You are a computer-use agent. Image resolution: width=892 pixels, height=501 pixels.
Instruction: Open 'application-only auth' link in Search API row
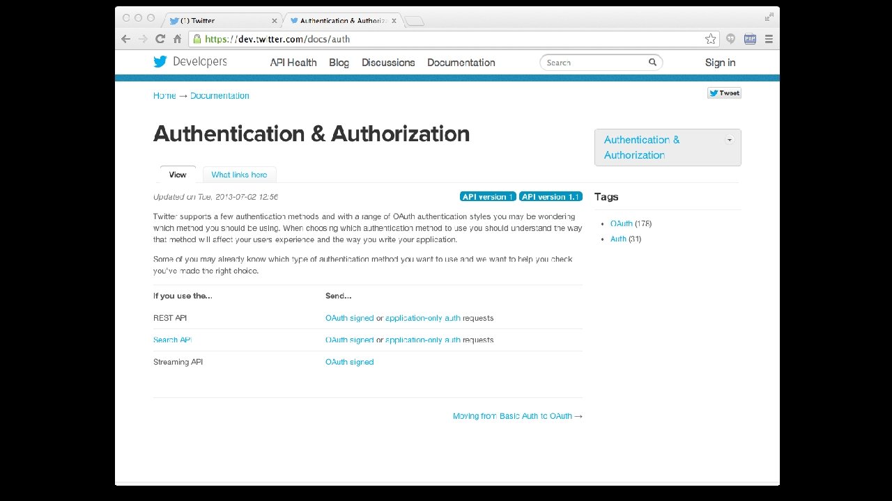(x=423, y=340)
